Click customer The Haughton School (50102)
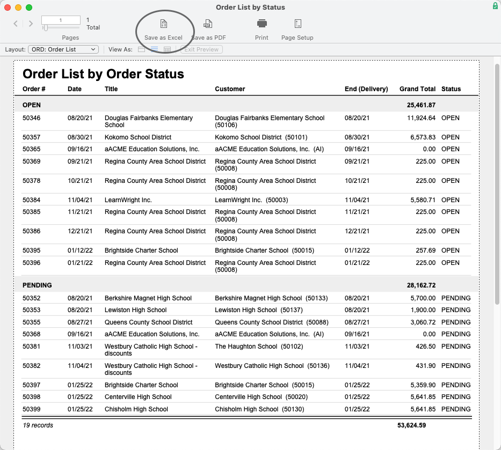The width and height of the screenshot is (501, 450). 259,346
